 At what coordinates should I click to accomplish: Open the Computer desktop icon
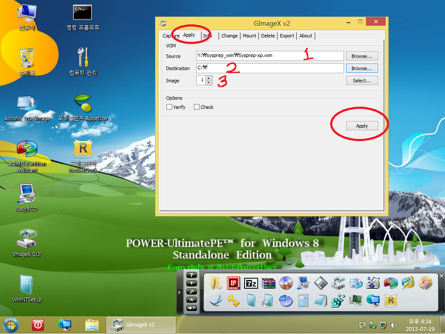pyautogui.click(x=27, y=17)
